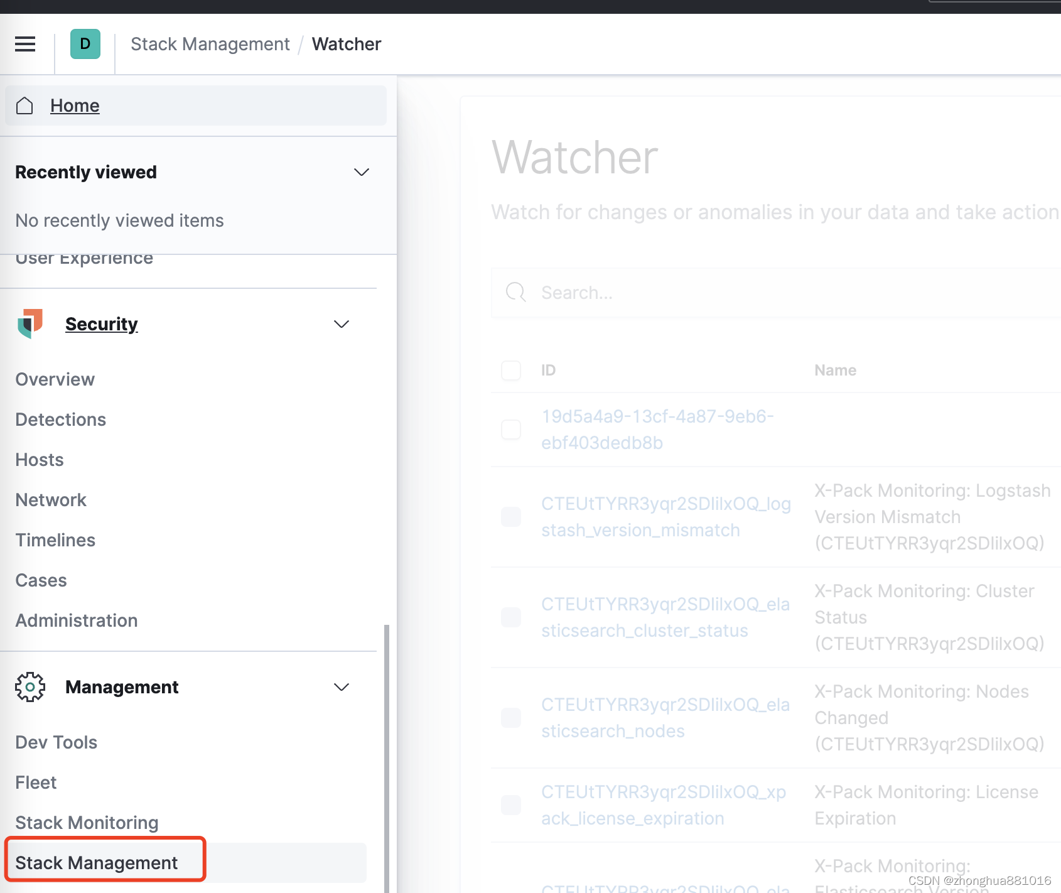Click the Watcher page title
The height and width of the screenshot is (893, 1061).
click(574, 157)
